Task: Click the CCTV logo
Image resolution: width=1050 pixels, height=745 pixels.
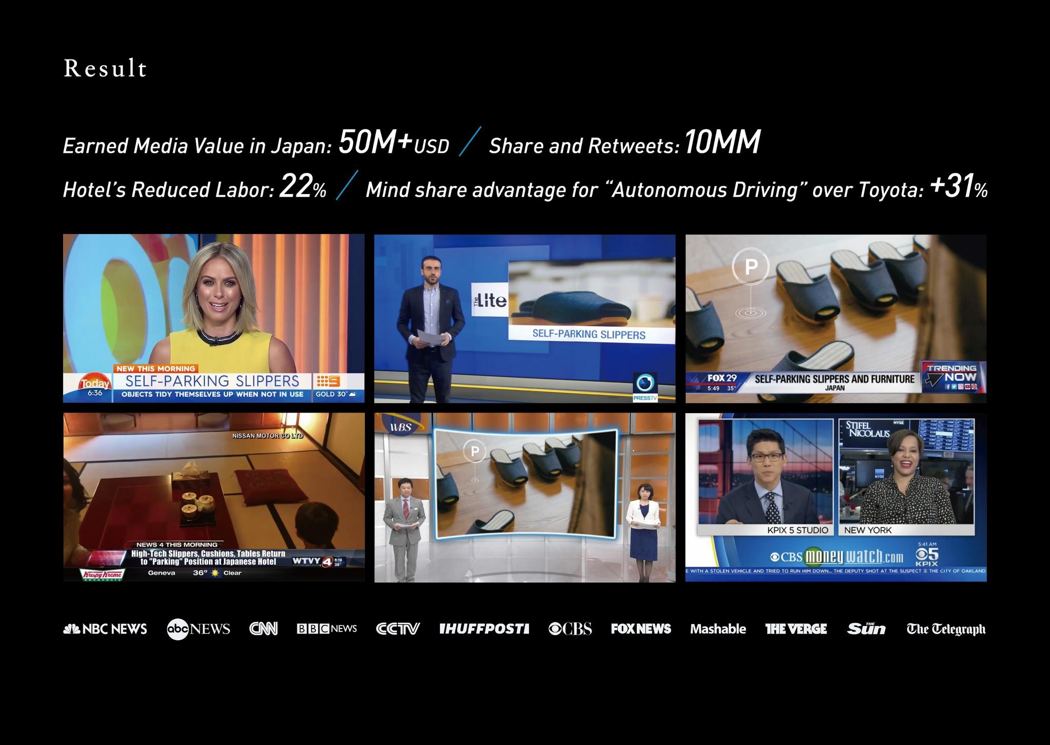Action: (398, 629)
